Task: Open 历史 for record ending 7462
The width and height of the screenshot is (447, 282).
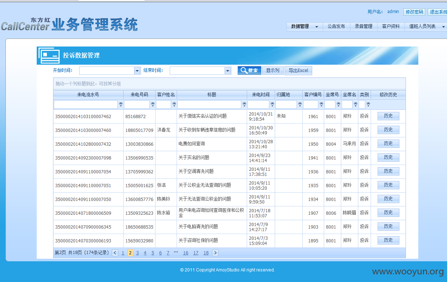Action: point(388,116)
